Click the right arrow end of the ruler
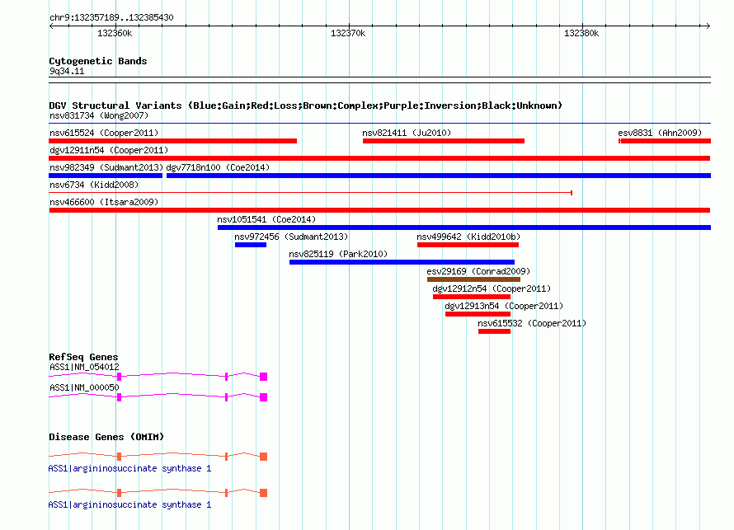734x530 pixels. 708,26
